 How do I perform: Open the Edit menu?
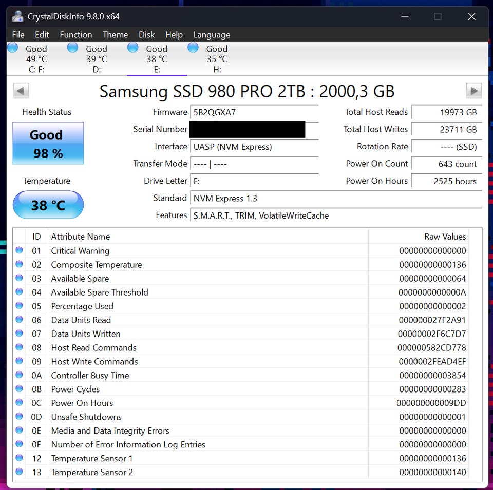tap(42, 34)
